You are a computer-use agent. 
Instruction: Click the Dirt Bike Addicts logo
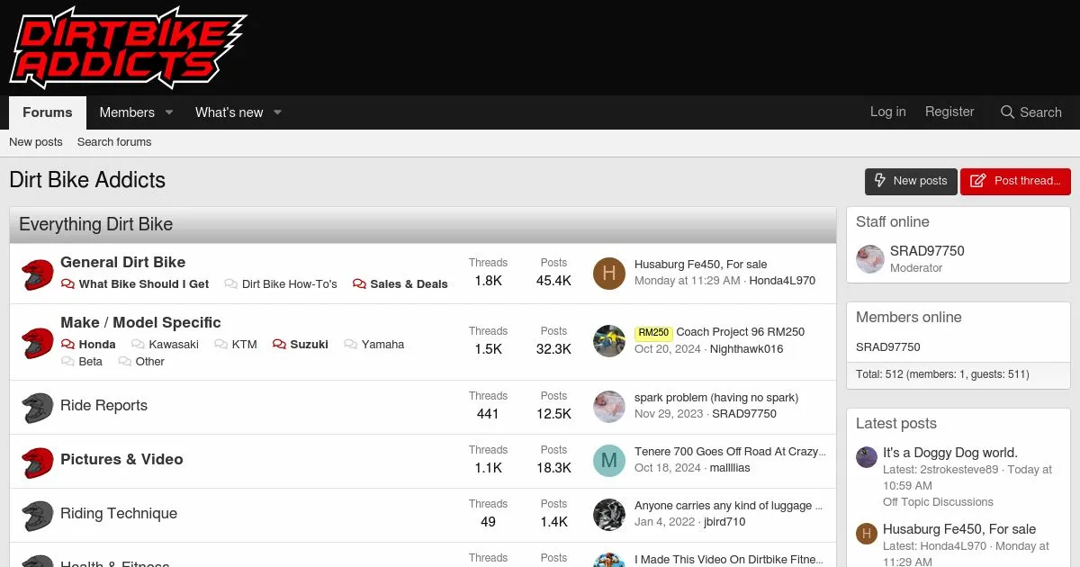coord(128,47)
